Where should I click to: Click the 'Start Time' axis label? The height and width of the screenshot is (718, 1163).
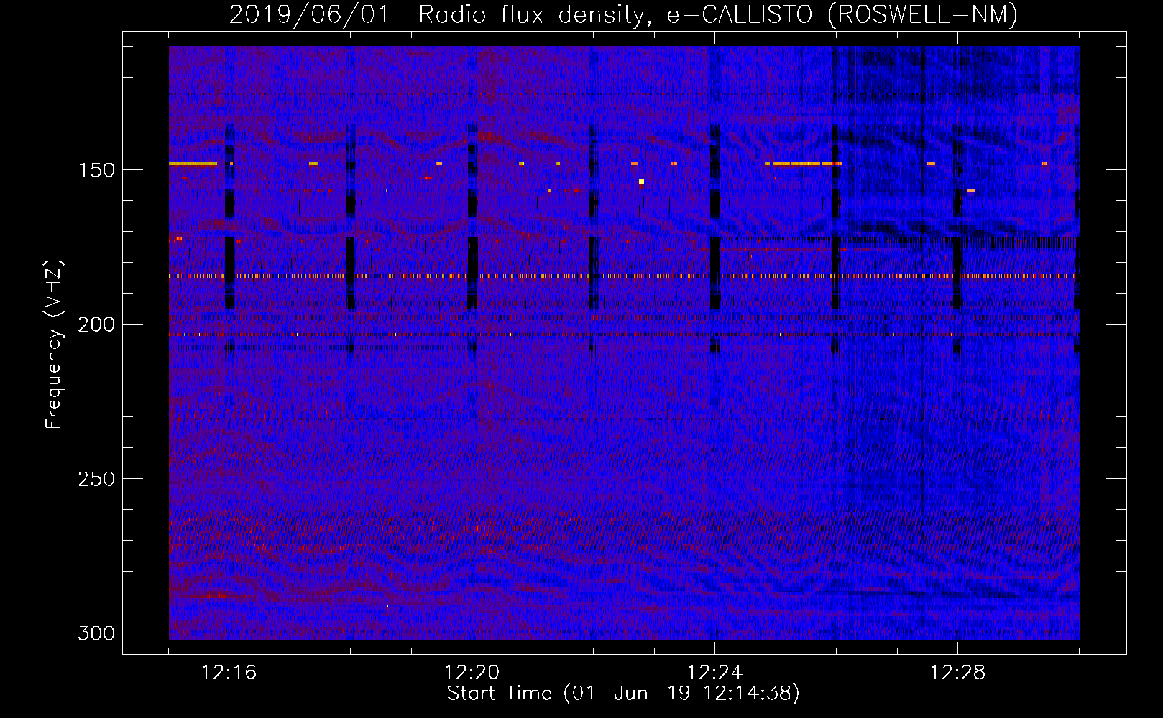click(623, 694)
